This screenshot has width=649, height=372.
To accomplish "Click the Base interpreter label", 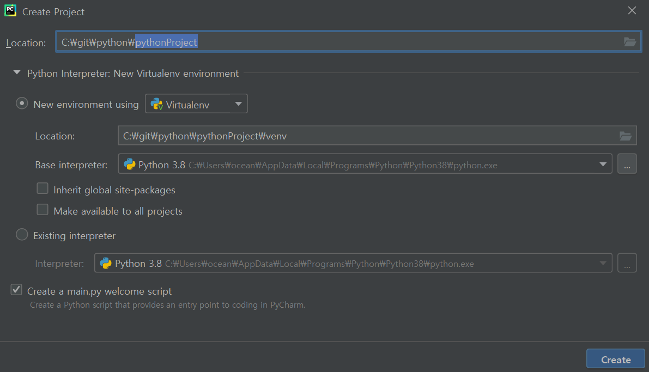I will pos(71,164).
